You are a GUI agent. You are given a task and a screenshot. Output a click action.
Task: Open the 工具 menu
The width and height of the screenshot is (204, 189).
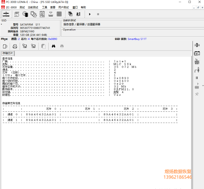tap(45, 7)
